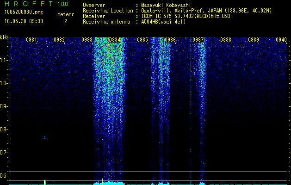Click the Receiving antenna field label
Screen dimensions: 291x185
(x=106, y=22)
